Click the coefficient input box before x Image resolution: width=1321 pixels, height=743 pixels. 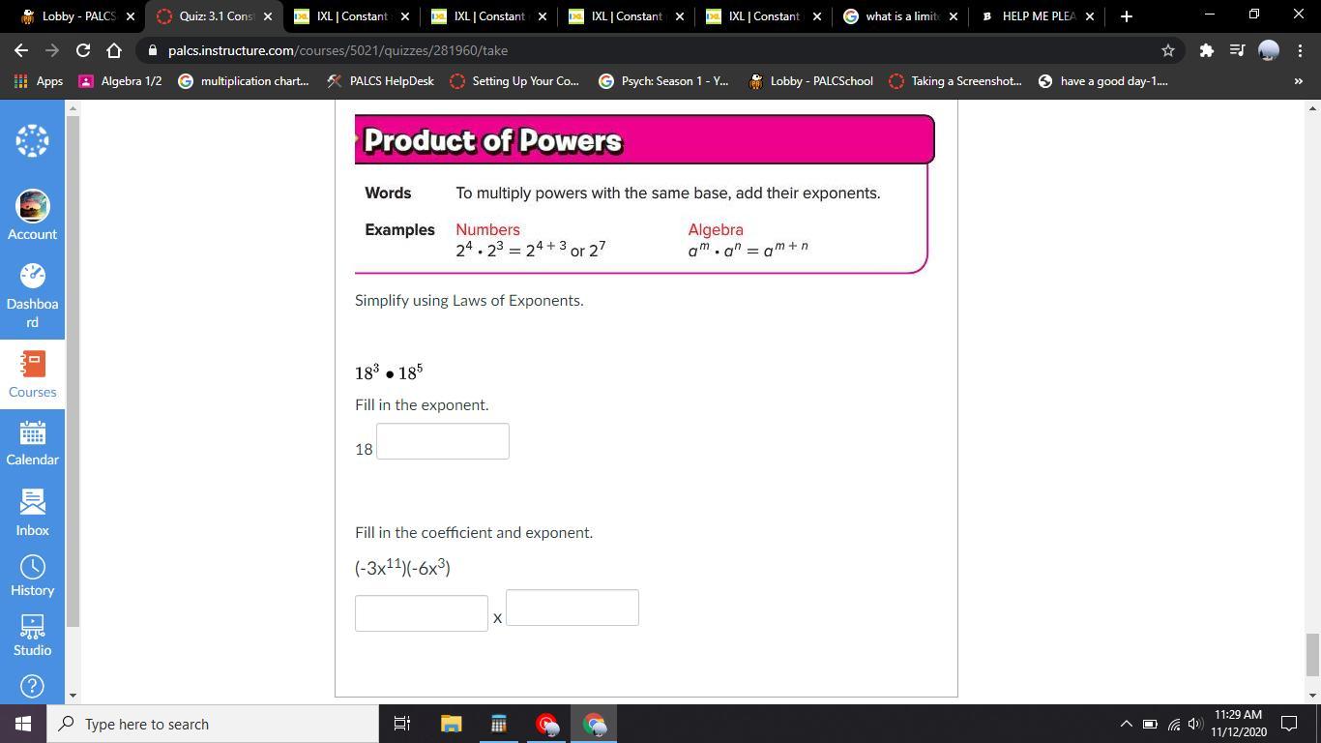[421, 613]
